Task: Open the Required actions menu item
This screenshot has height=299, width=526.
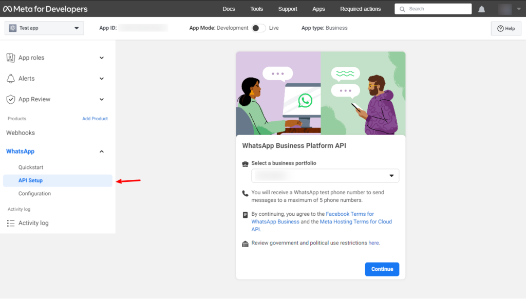Action: [360, 9]
